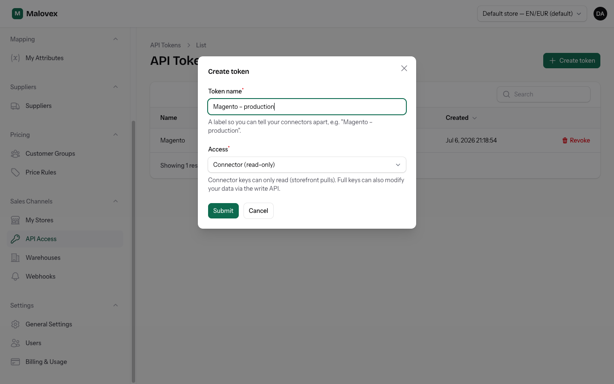The width and height of the screenshot is (614, 384).
Task: Cancel the Create token dialog
Action: [x=258, y=211]
